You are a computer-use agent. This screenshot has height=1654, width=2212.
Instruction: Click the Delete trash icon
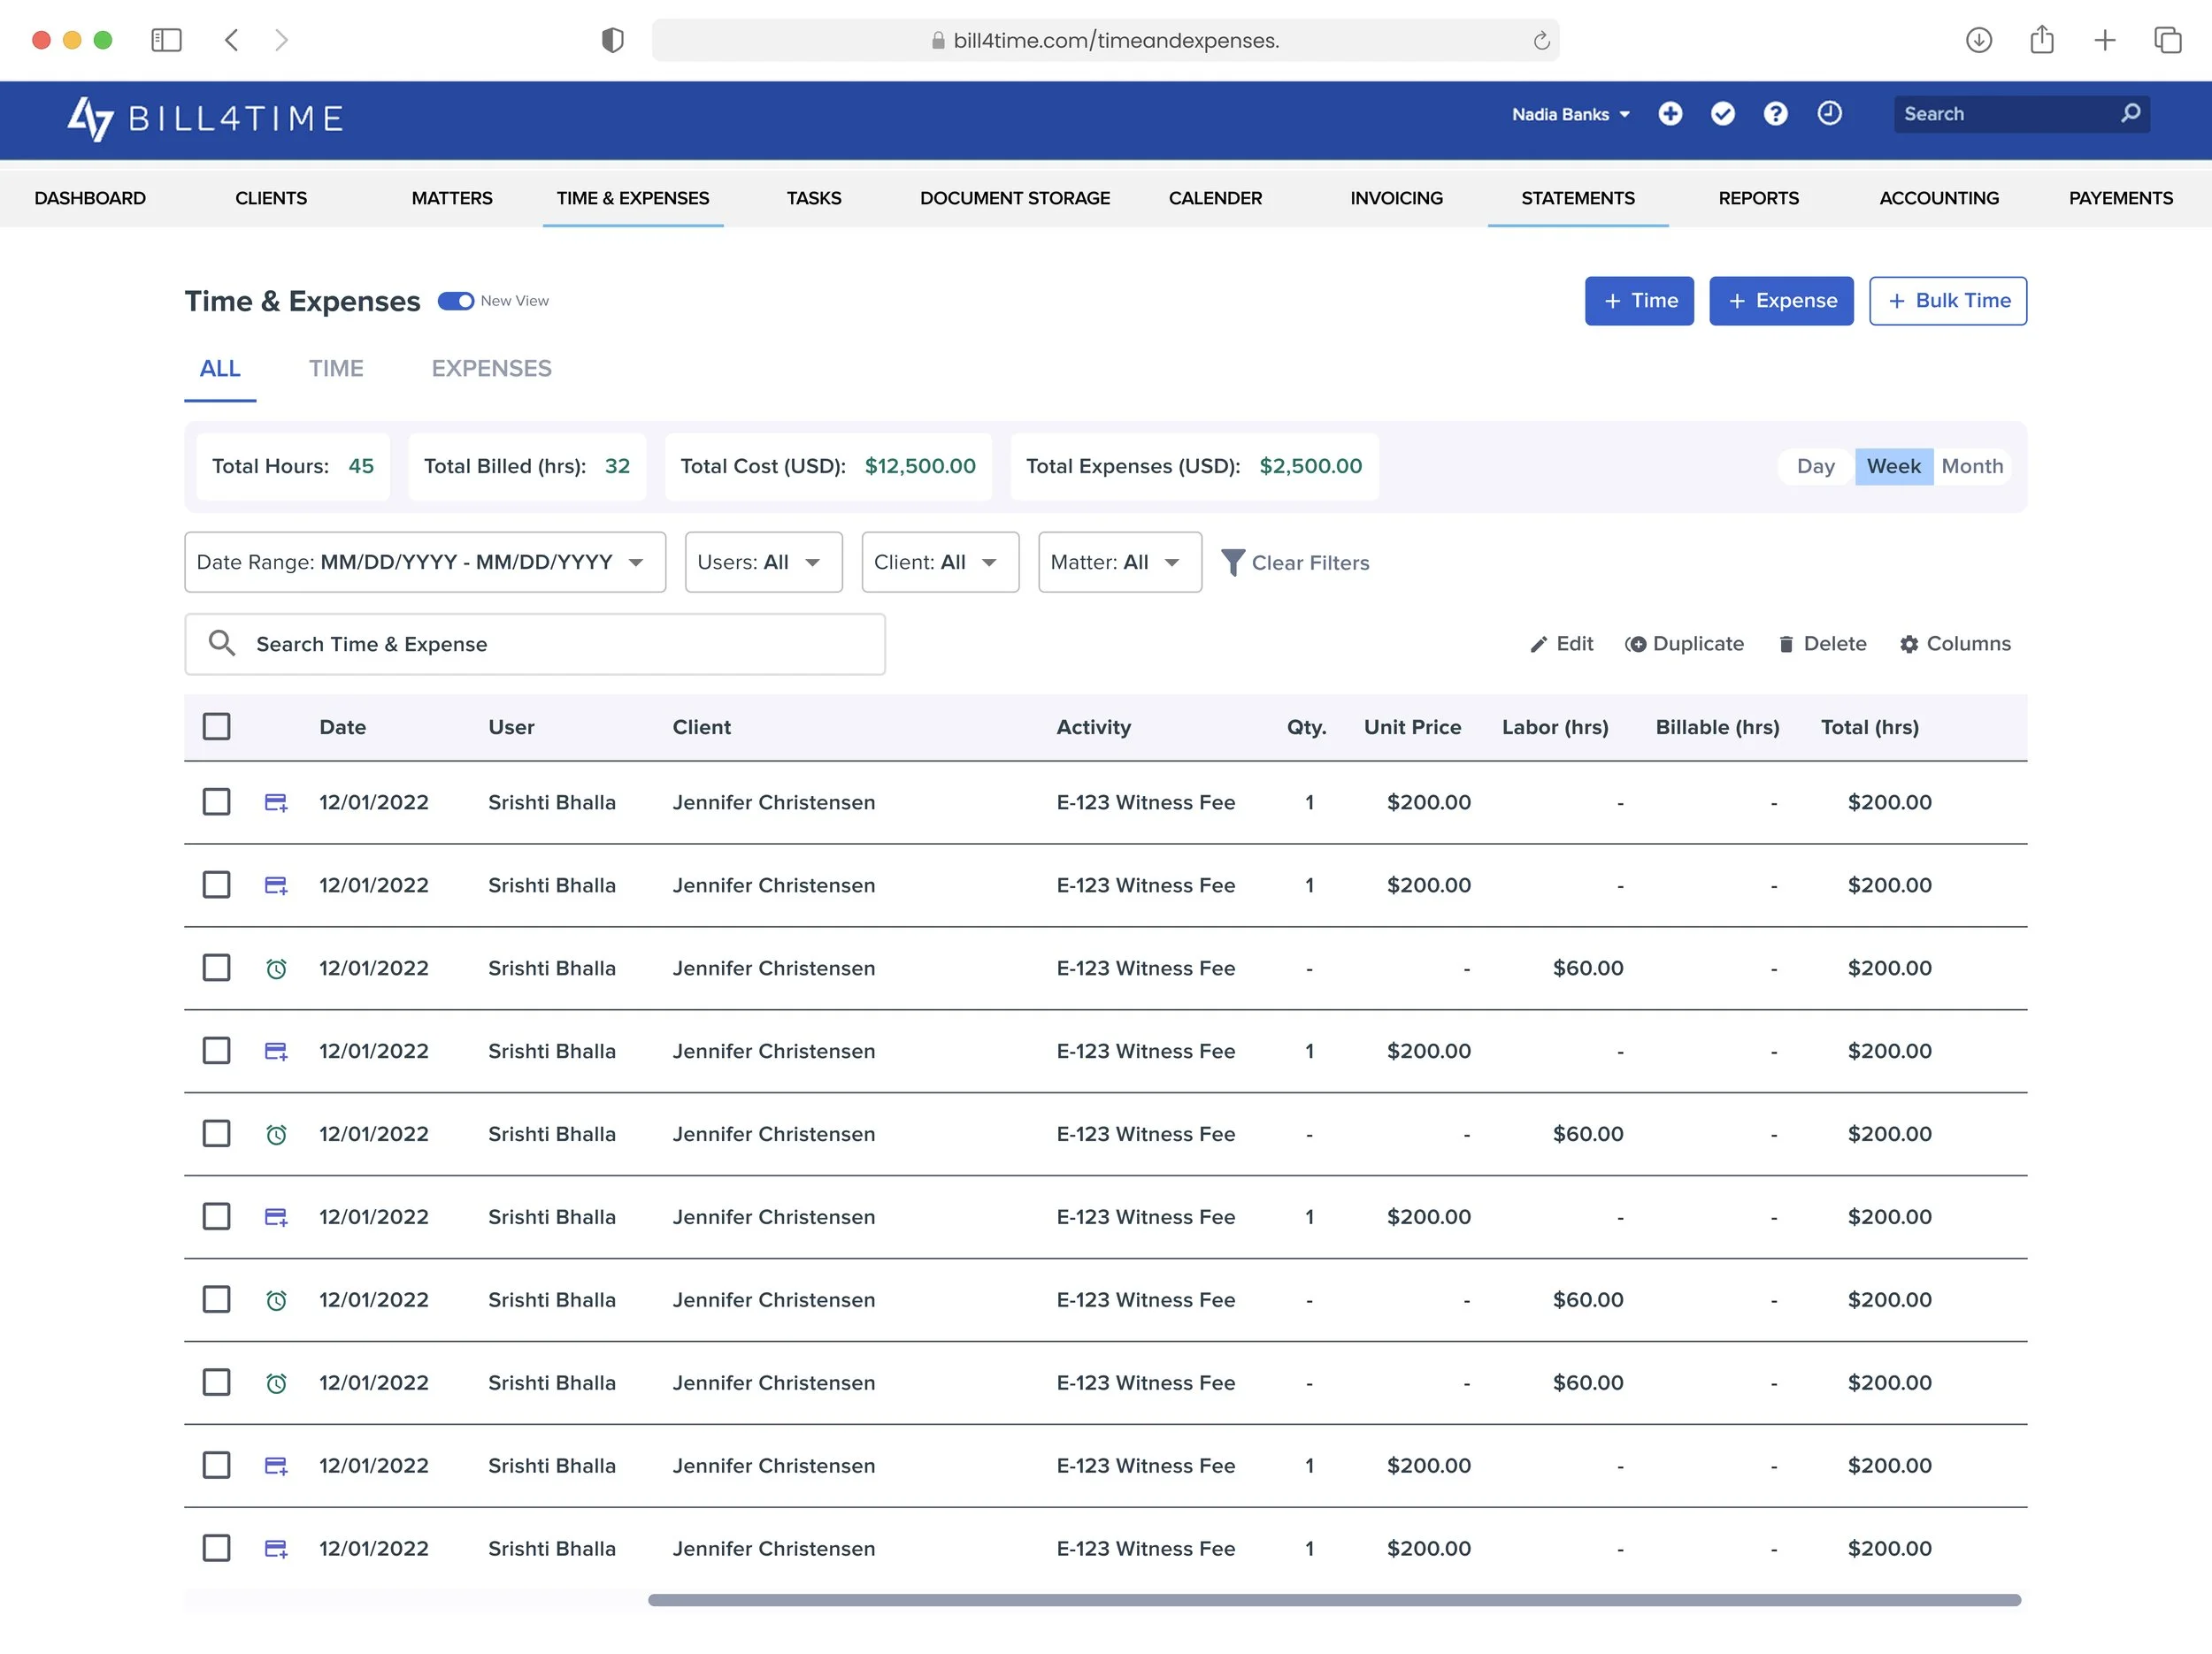pos(1786,645)
